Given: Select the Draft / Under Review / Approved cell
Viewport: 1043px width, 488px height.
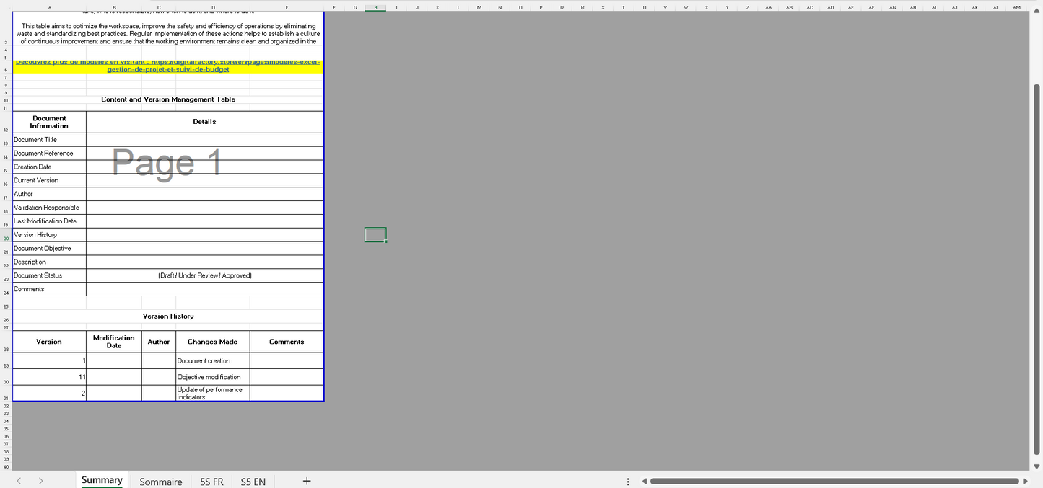Looking at the screenshot, I should pos(204,275).
